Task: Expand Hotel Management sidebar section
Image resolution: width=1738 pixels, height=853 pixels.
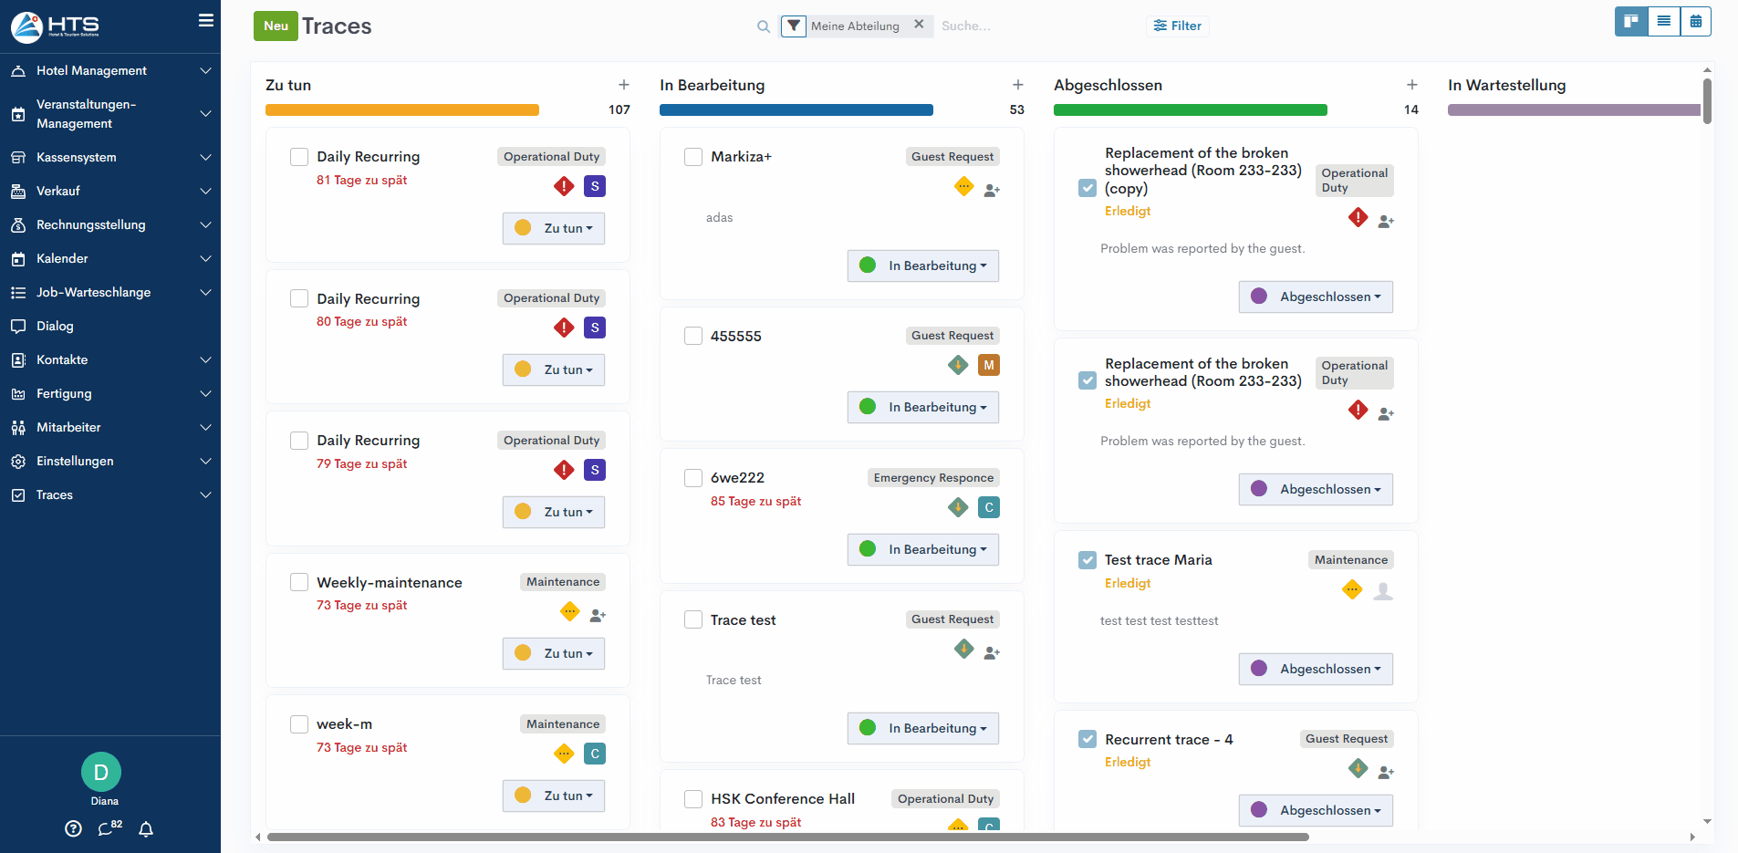Action: point(109,70)
